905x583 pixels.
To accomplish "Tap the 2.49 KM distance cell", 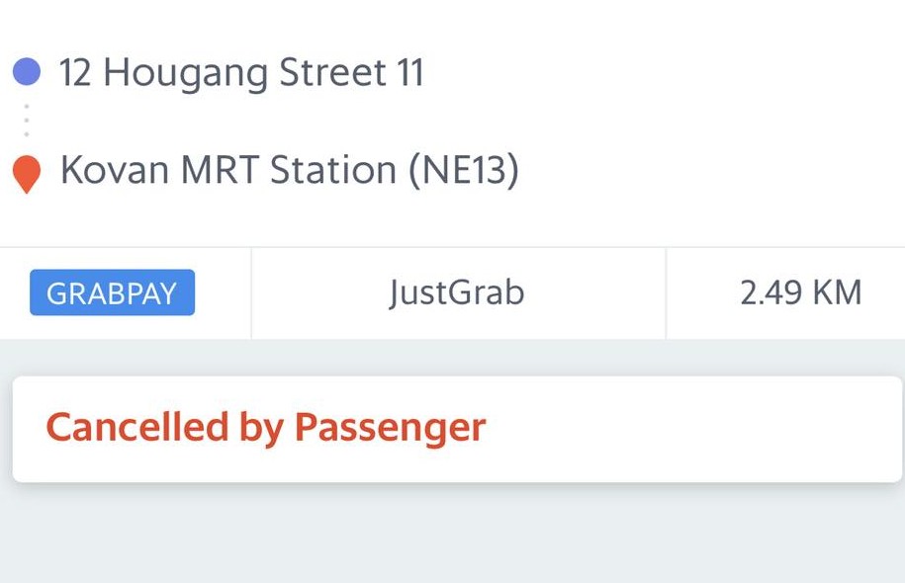I will 785,292.
